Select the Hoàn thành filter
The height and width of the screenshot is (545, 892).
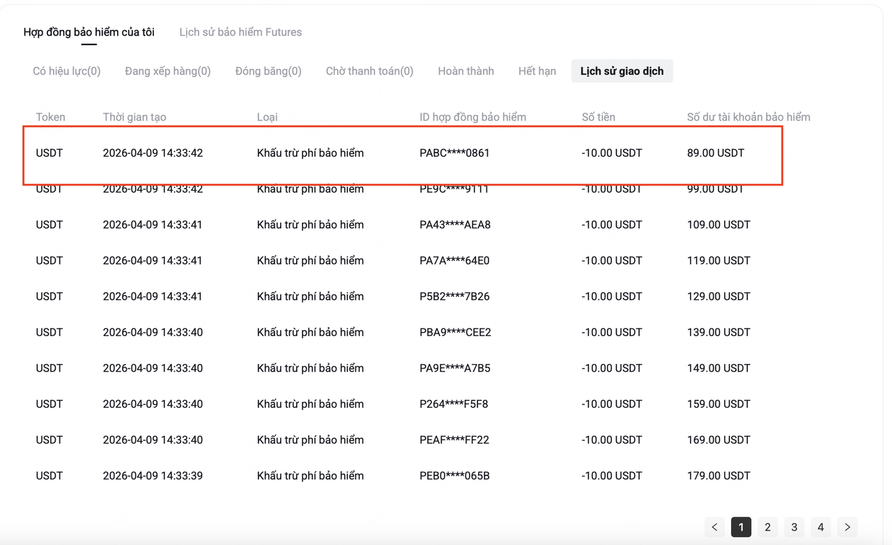pos(466,71)
